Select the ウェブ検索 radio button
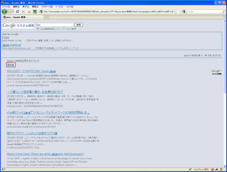 tap(64, 29)
